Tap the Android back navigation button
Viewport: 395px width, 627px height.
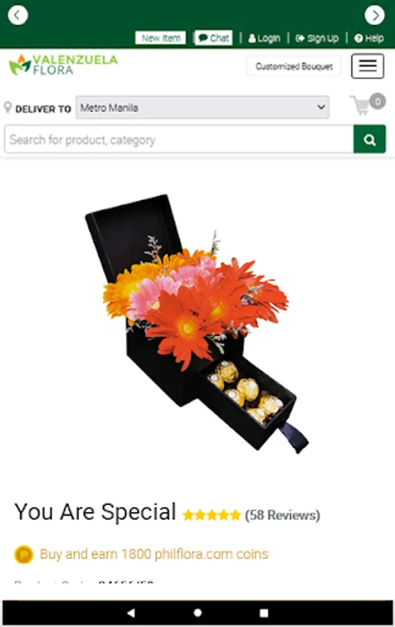pos(131,612)
